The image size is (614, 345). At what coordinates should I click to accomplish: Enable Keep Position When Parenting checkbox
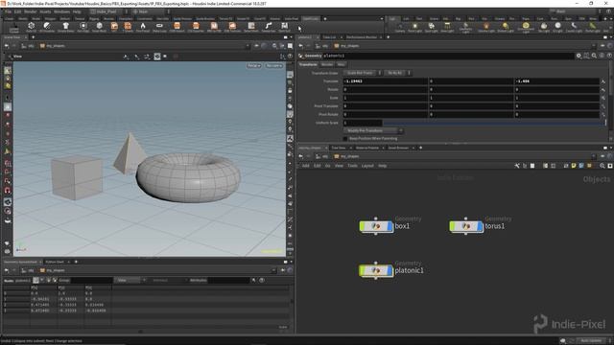[345, 138]
